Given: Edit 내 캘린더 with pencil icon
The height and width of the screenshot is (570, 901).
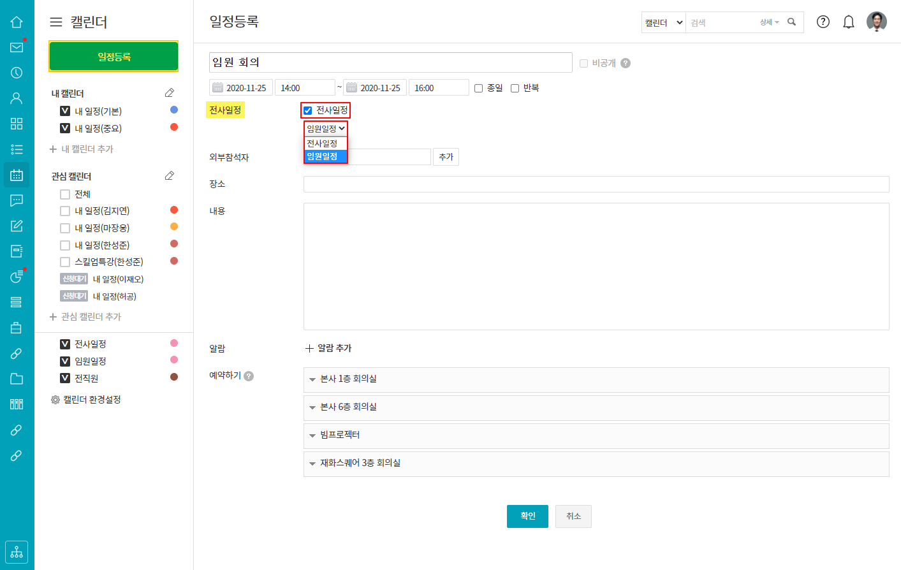Looking at the screenshot, I should click(170, 93).
